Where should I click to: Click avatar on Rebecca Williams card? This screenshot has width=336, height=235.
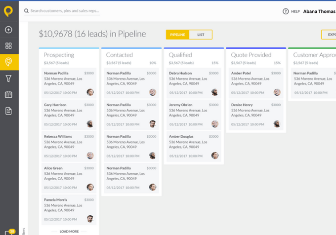click(x=90, y=156)
